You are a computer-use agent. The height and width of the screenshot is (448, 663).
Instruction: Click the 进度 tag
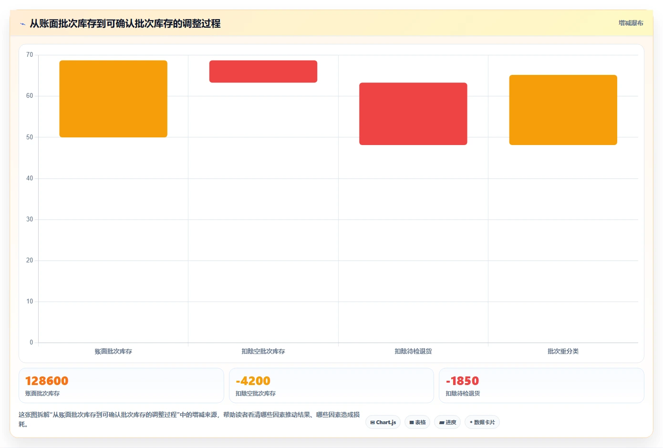tap(447, 422)
